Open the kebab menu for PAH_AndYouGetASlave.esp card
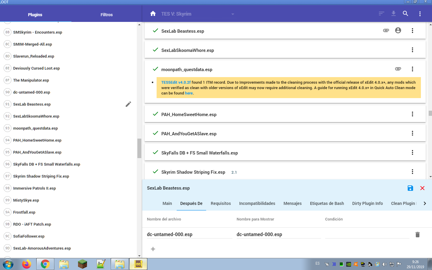Image resolution: width=432 pixels, height=270 pixels. [412, 133]
